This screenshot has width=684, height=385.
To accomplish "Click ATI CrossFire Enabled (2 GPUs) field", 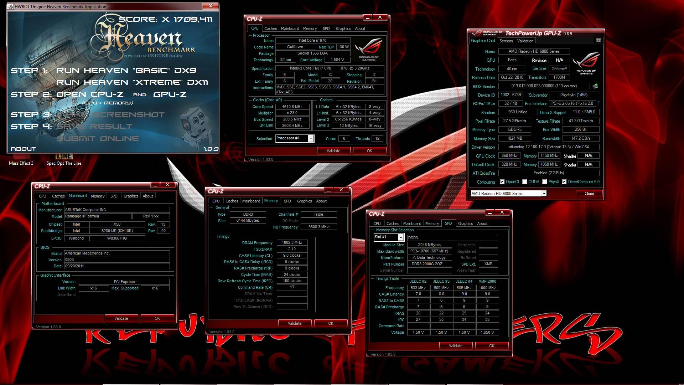I will coord(549,173).
